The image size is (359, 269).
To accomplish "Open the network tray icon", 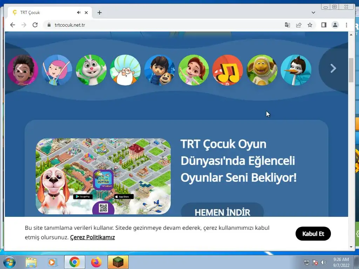I will [x=306, y=262].
